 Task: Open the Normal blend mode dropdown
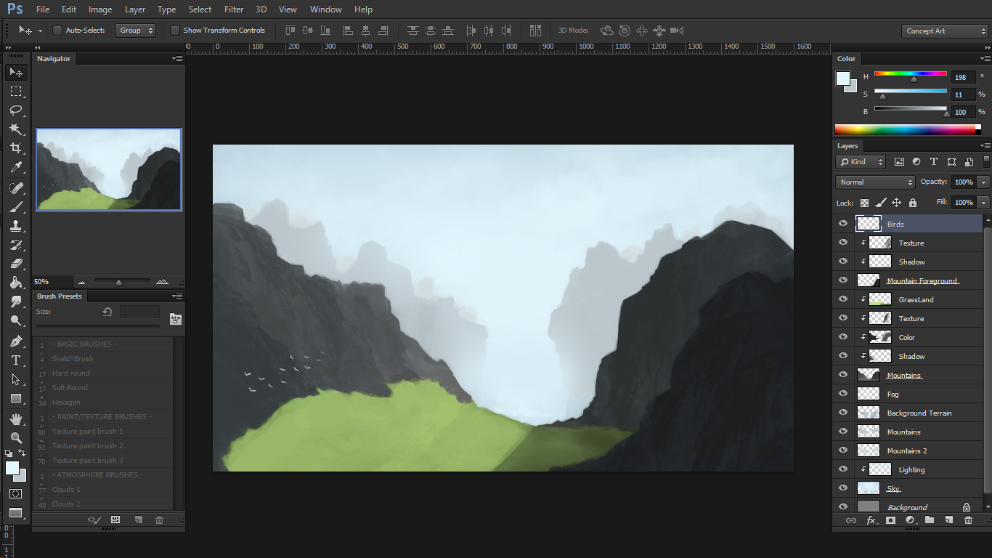(875, 182)
